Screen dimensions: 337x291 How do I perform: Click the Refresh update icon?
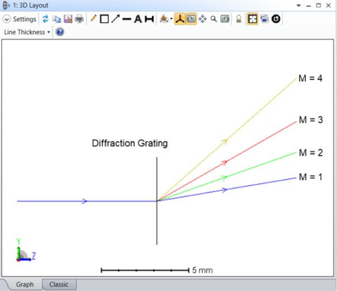tap(46, 19)
